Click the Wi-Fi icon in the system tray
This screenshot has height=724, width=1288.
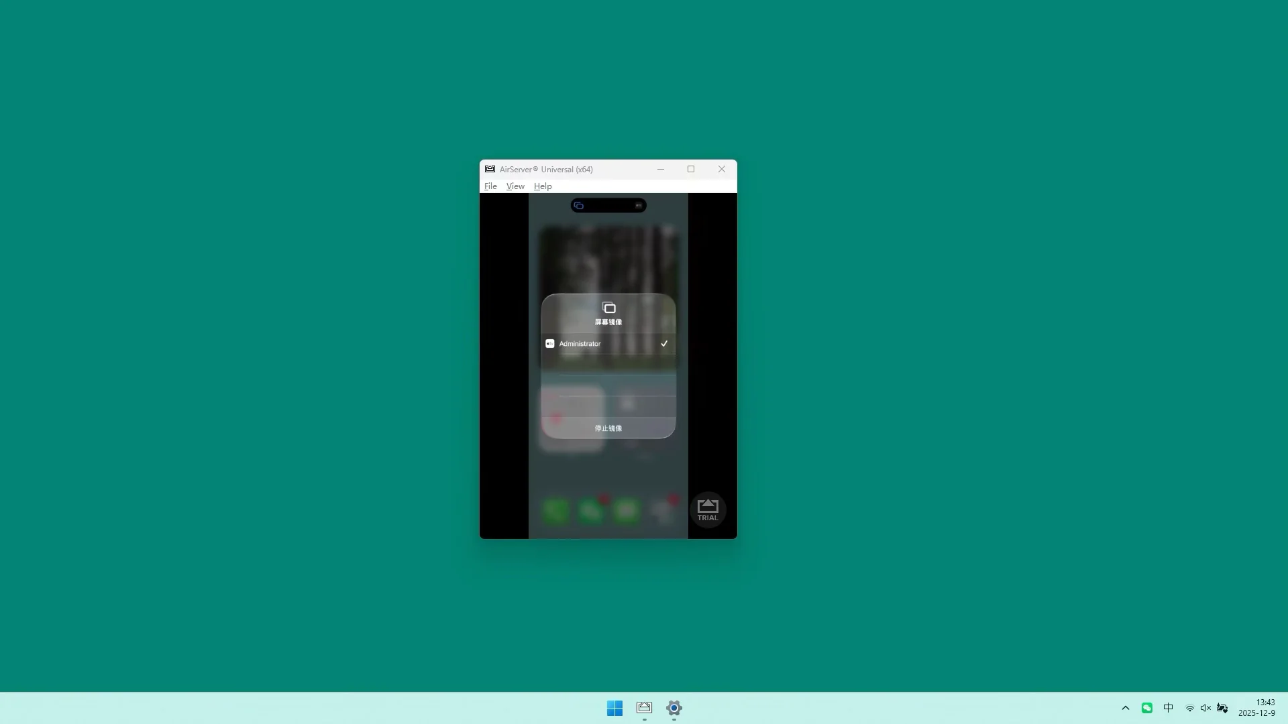[1190, 707]
